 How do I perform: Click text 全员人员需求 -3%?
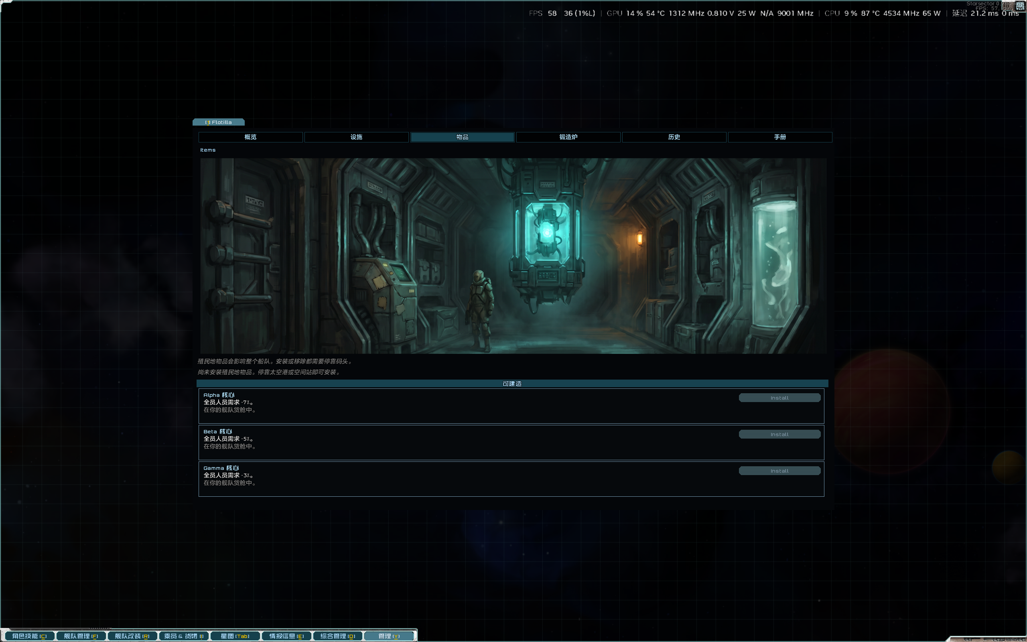tap(228, 475)
